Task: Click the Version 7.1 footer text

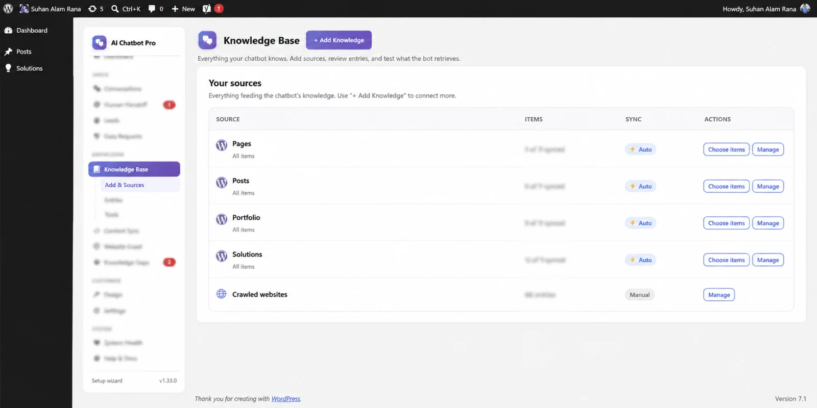Action: coord(790,399)
